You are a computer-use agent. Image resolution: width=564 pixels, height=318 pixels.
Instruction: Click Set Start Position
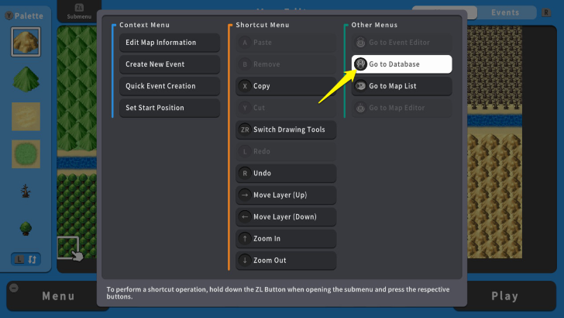tap(169, 108)
